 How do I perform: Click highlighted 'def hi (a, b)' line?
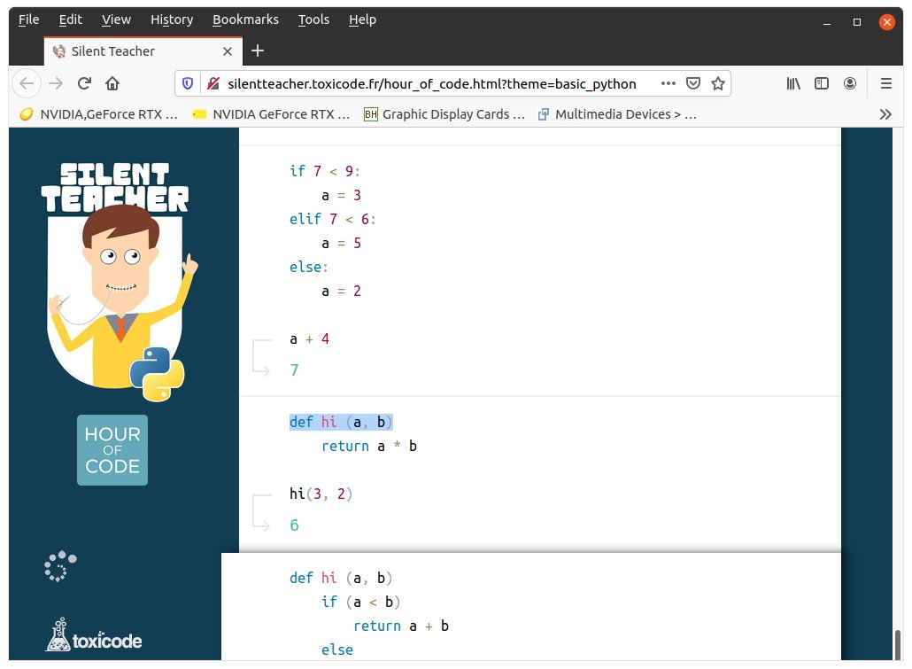341,422
